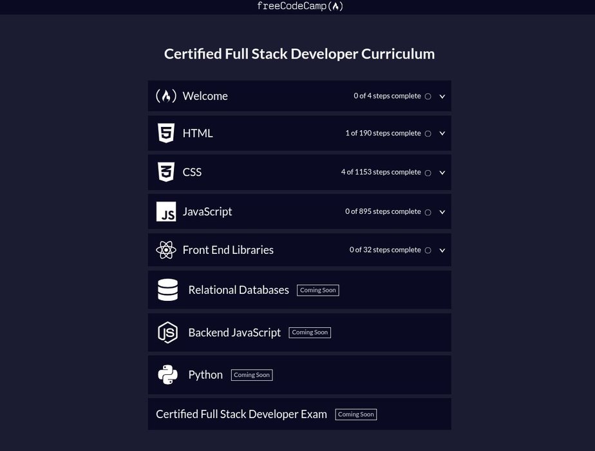This screenshot has width=595, height=451.
Task: Click the Relational Databases title
Action: click(x=239, y=290)
